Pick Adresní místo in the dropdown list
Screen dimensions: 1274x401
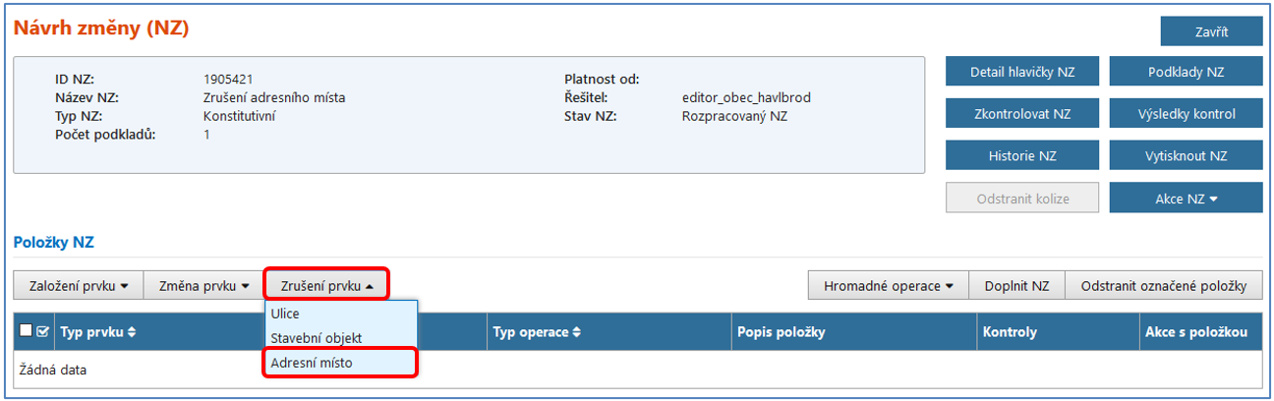pyautogui.click(x=312, y=363)
